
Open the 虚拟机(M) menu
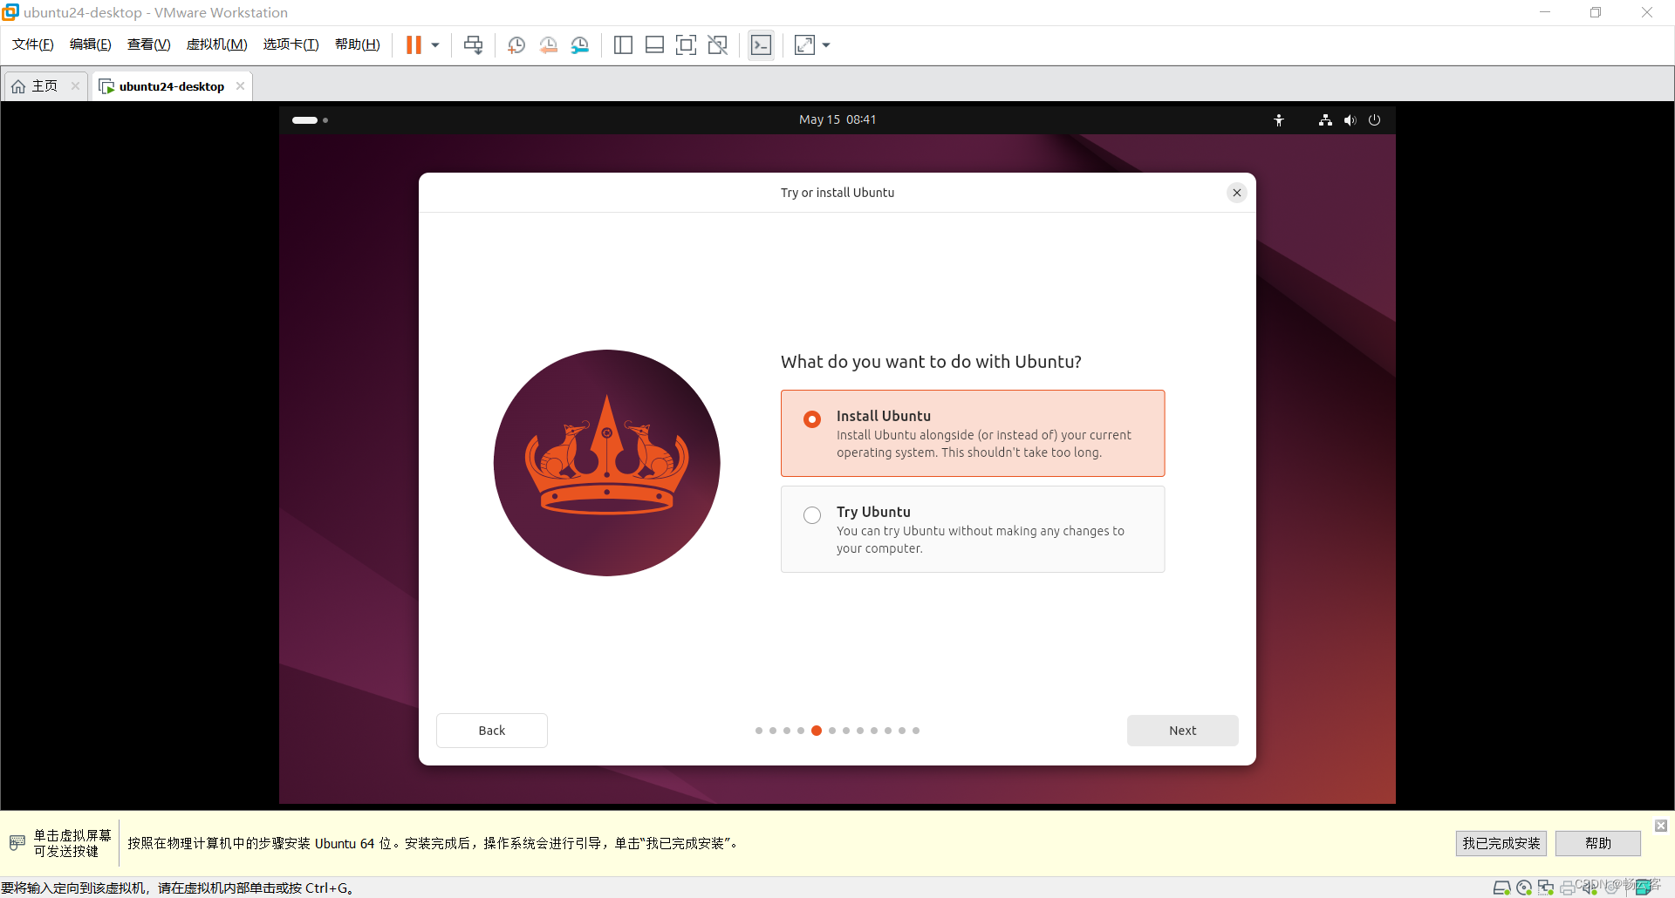(x=216, y=44)
